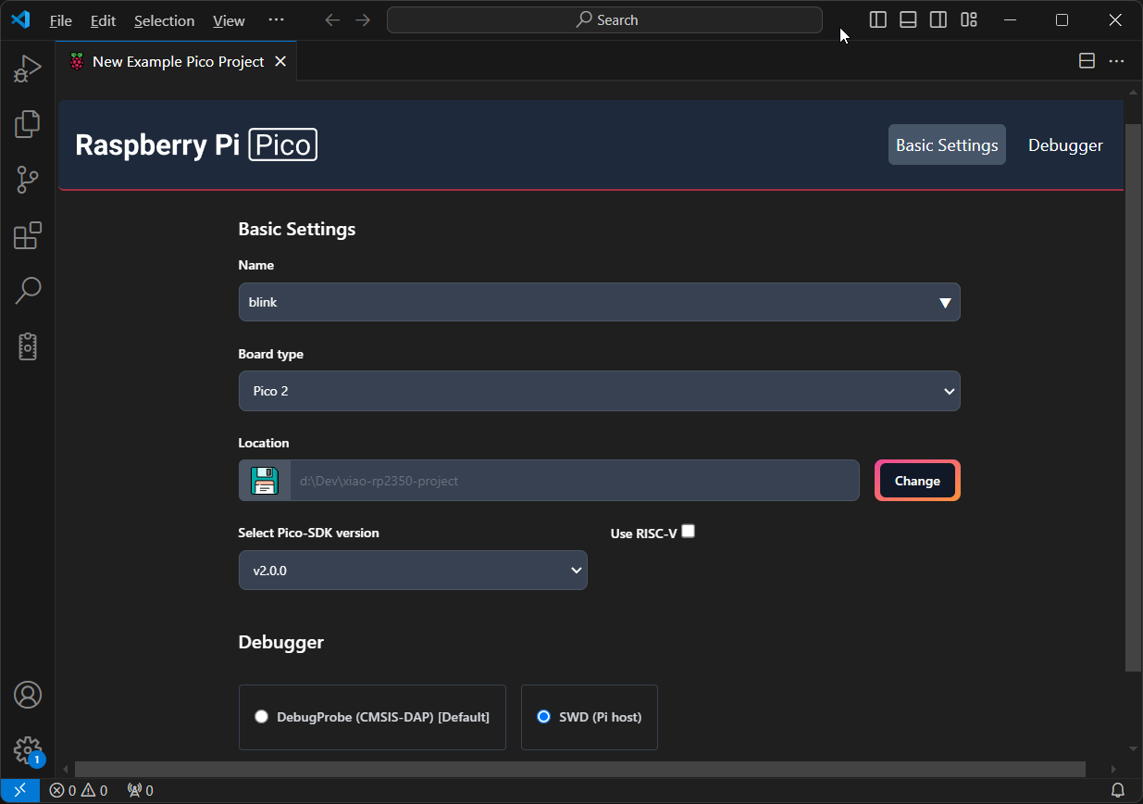The height and width of the screenshot is (804, 1143).
Task: Click the scrollbar up arrow
Action: coord(1134,92)
